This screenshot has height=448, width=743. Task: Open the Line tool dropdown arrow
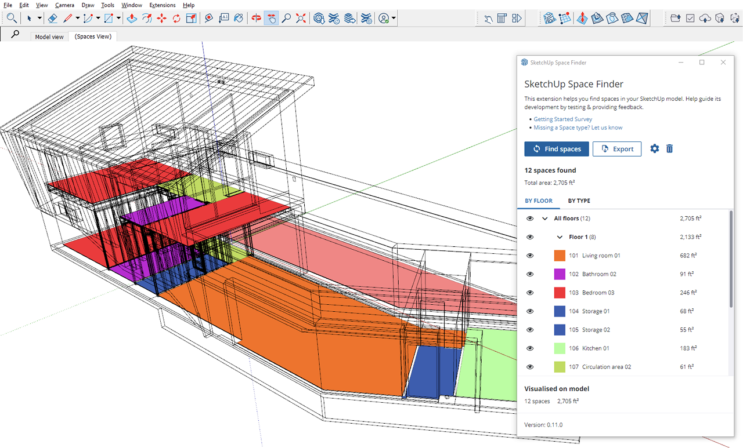(x=77, y=18)
